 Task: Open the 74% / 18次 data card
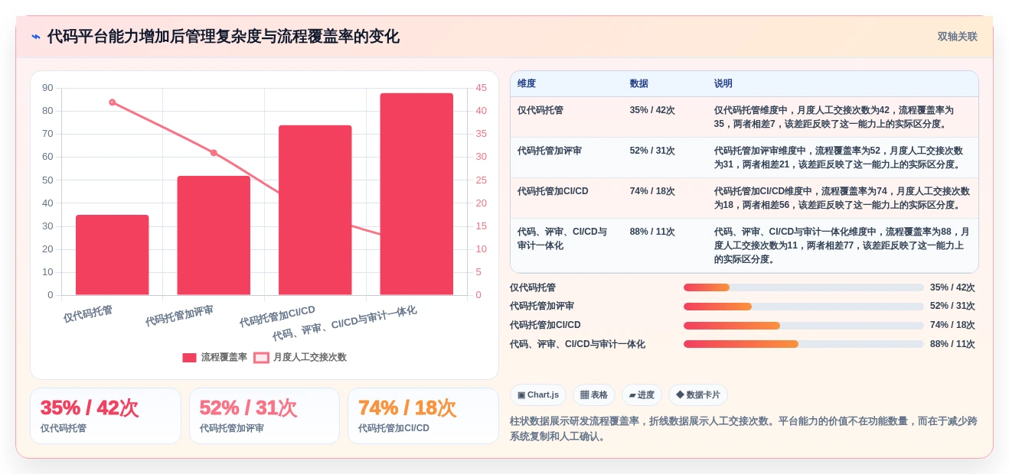click(423, 416)
